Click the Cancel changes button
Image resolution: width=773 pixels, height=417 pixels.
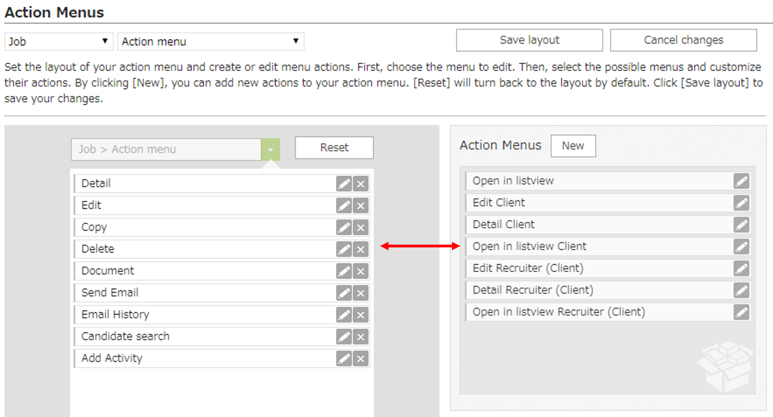click(x=683, y=40)
